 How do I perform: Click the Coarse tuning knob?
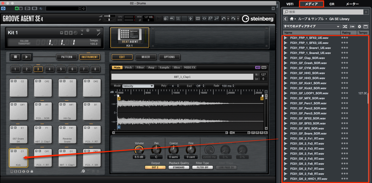point(173,150)
